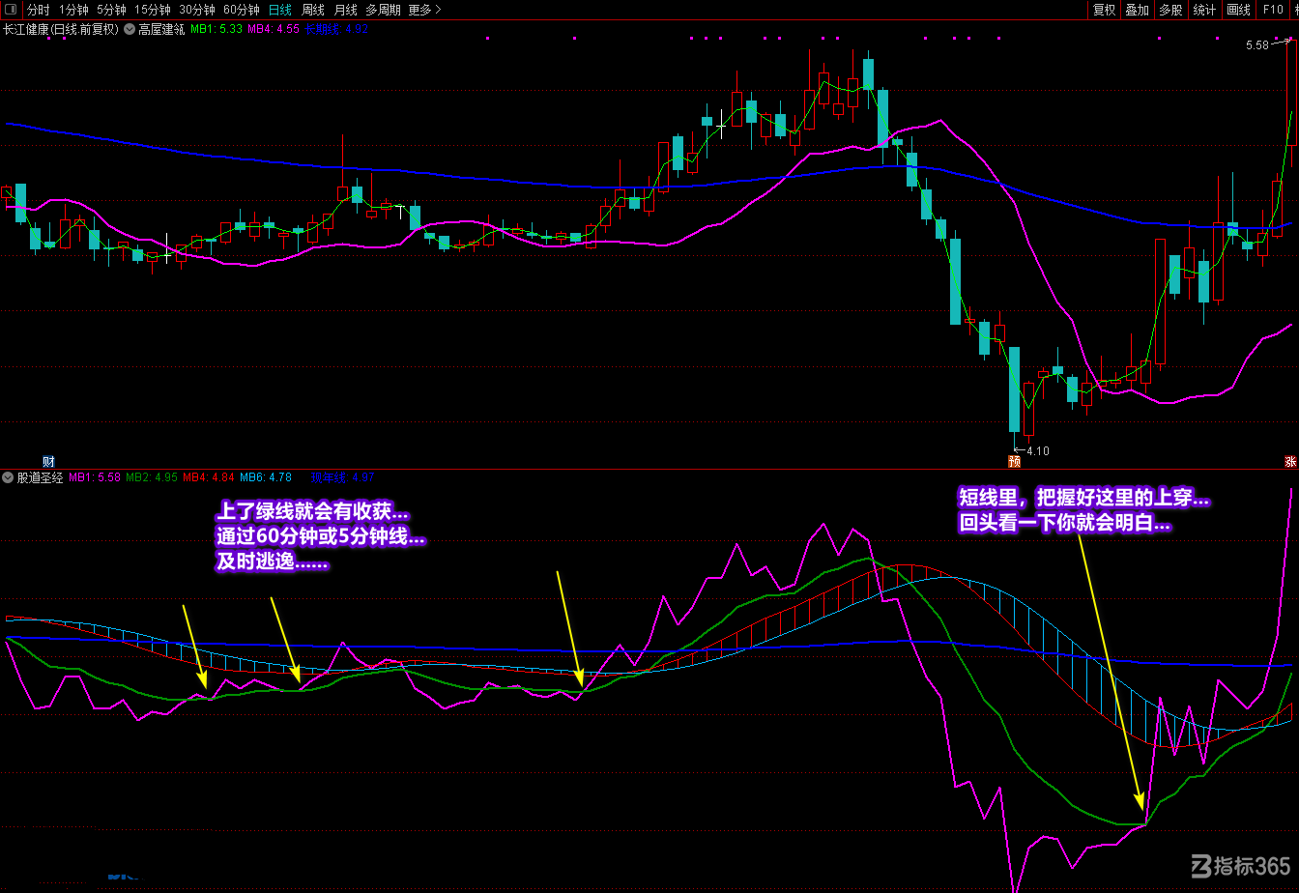Select the 1分钟 period tab

coord(73,10)
